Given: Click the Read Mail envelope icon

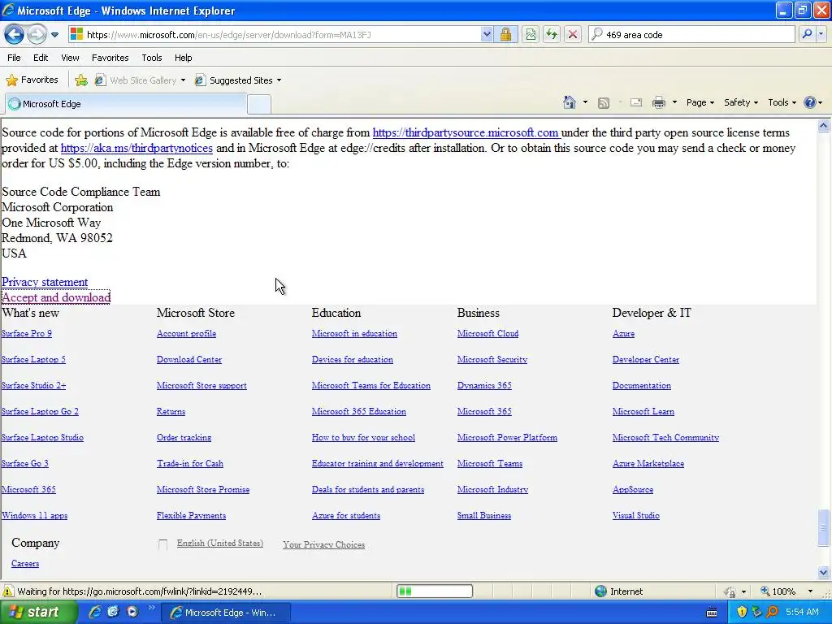Looking at the screenshot, I should pos(636,102).
